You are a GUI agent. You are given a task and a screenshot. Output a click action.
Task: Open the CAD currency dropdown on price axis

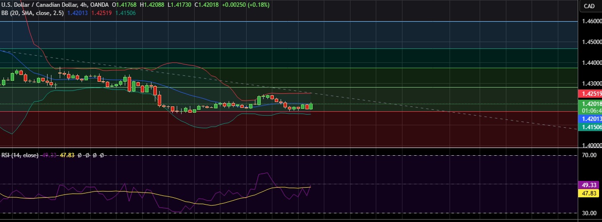tap(589, 6)
